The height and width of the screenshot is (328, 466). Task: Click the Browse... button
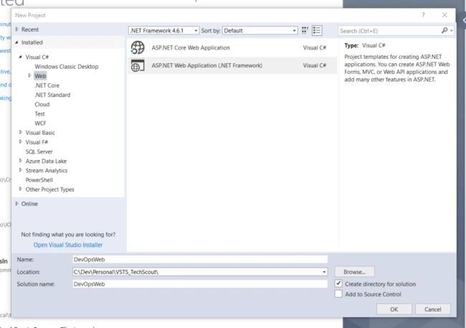[355, 272]
